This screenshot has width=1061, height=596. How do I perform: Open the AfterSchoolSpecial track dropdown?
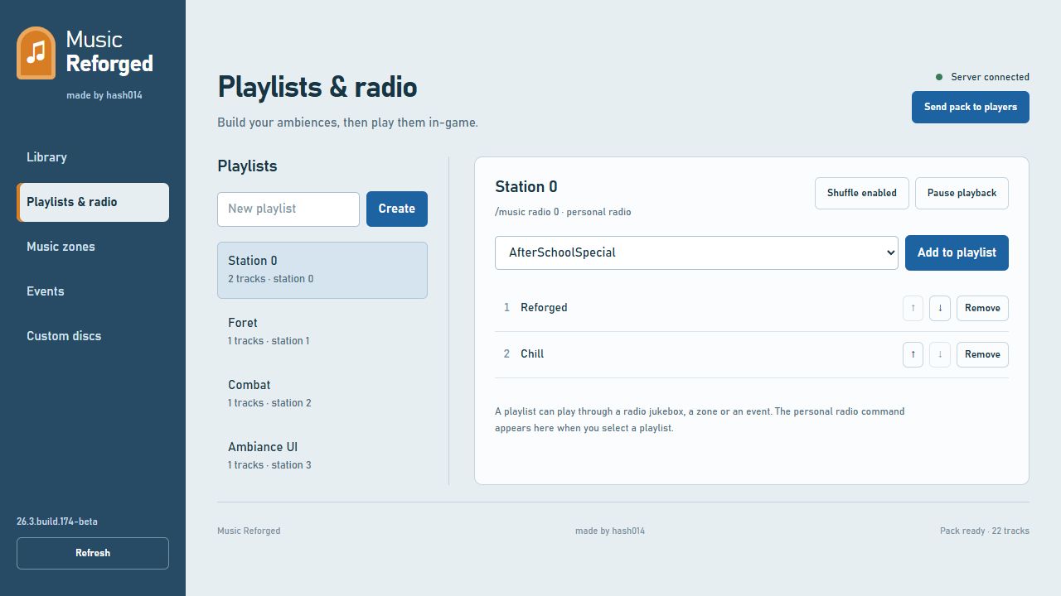click(x=696, y=252)
